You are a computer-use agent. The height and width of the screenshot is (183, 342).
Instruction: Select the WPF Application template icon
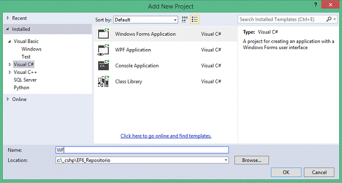click(x=104, y=50)
